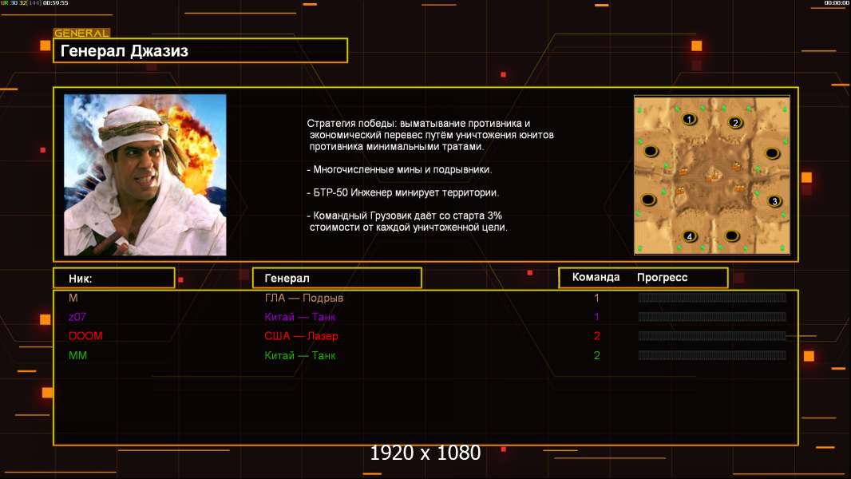Click the central supply pile on the minimap
Screen dimensions: 851x479
(x=711, y=175)
